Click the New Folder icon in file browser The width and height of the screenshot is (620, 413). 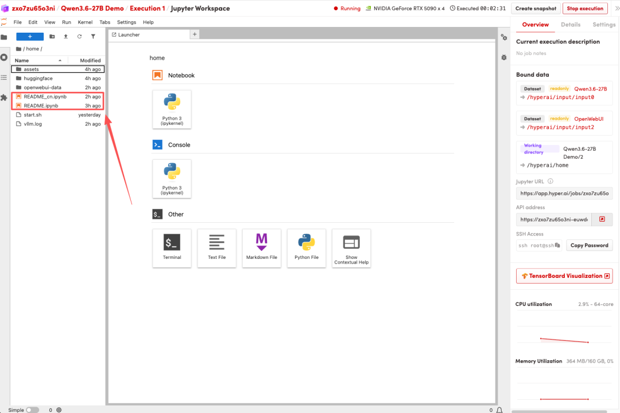(52, 36)
